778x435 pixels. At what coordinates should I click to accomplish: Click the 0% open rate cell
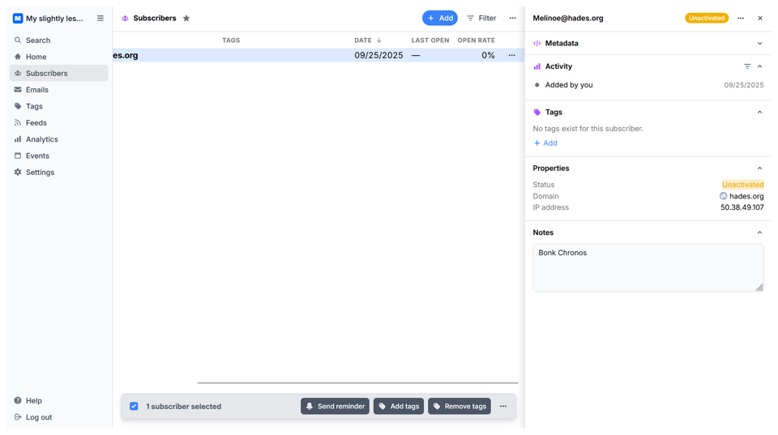pos(488,56)
